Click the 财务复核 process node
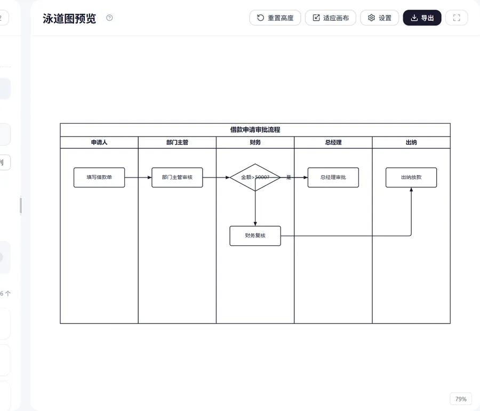The width and height of the screenshot is (480, 411). pos(255,236)
